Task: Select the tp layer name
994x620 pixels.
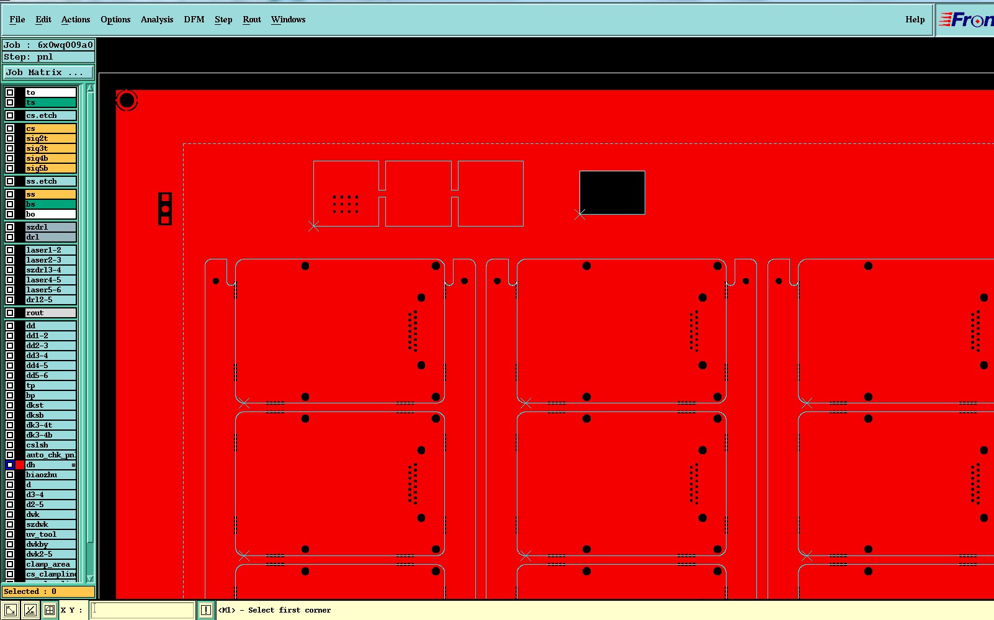Action: click(x=51, y=385)
